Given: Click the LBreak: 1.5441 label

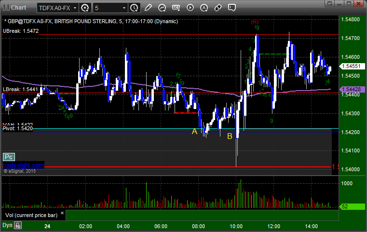Looking at the screenshot, I should click(x=20, y=89).
